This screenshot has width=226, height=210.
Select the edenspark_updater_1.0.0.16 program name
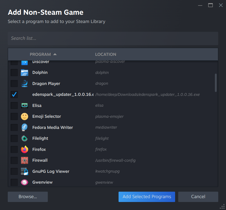[63, 95]
